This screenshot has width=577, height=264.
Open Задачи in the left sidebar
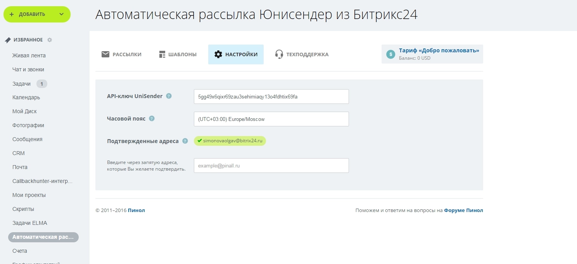21,84
